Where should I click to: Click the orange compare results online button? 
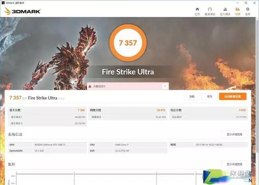click(x=233, y=97)
